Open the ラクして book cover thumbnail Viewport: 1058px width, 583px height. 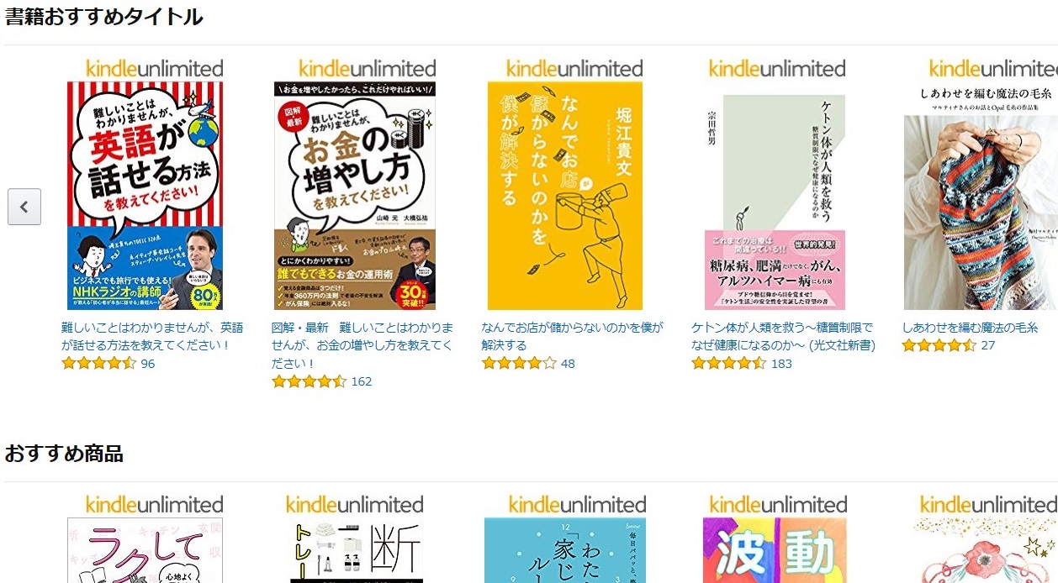pos(145,550)
